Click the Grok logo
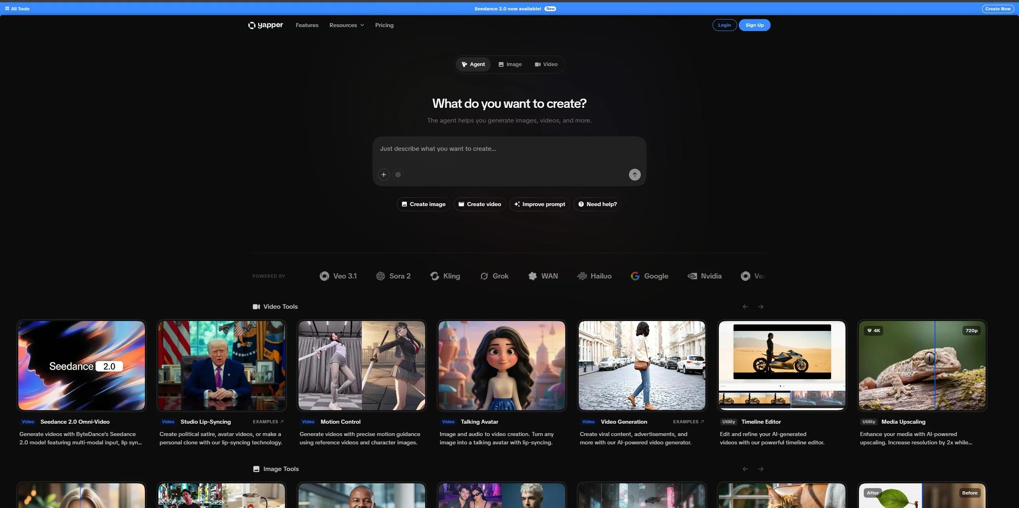 (494, 276)
